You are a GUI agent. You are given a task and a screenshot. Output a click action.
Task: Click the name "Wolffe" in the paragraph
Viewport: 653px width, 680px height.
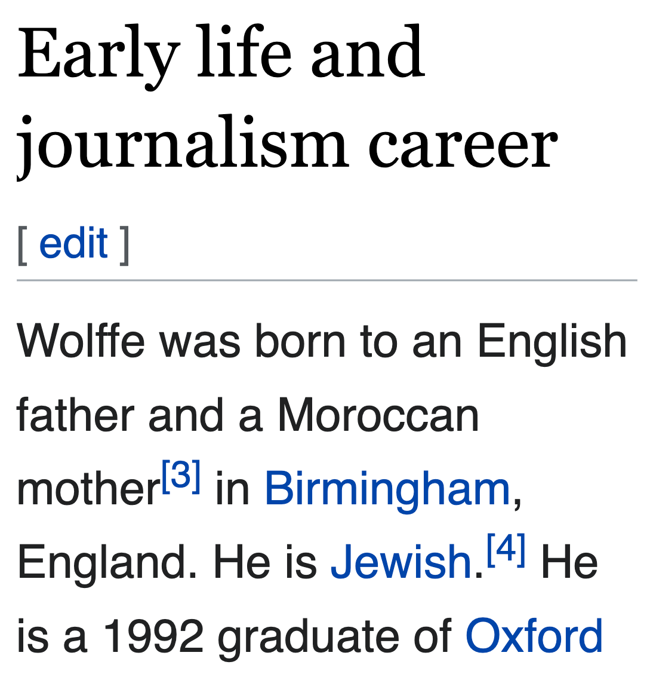[81, 342]
